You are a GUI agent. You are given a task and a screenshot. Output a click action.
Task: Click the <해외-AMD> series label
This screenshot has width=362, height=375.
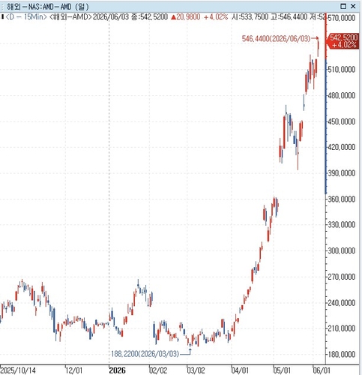pos(70,17)
